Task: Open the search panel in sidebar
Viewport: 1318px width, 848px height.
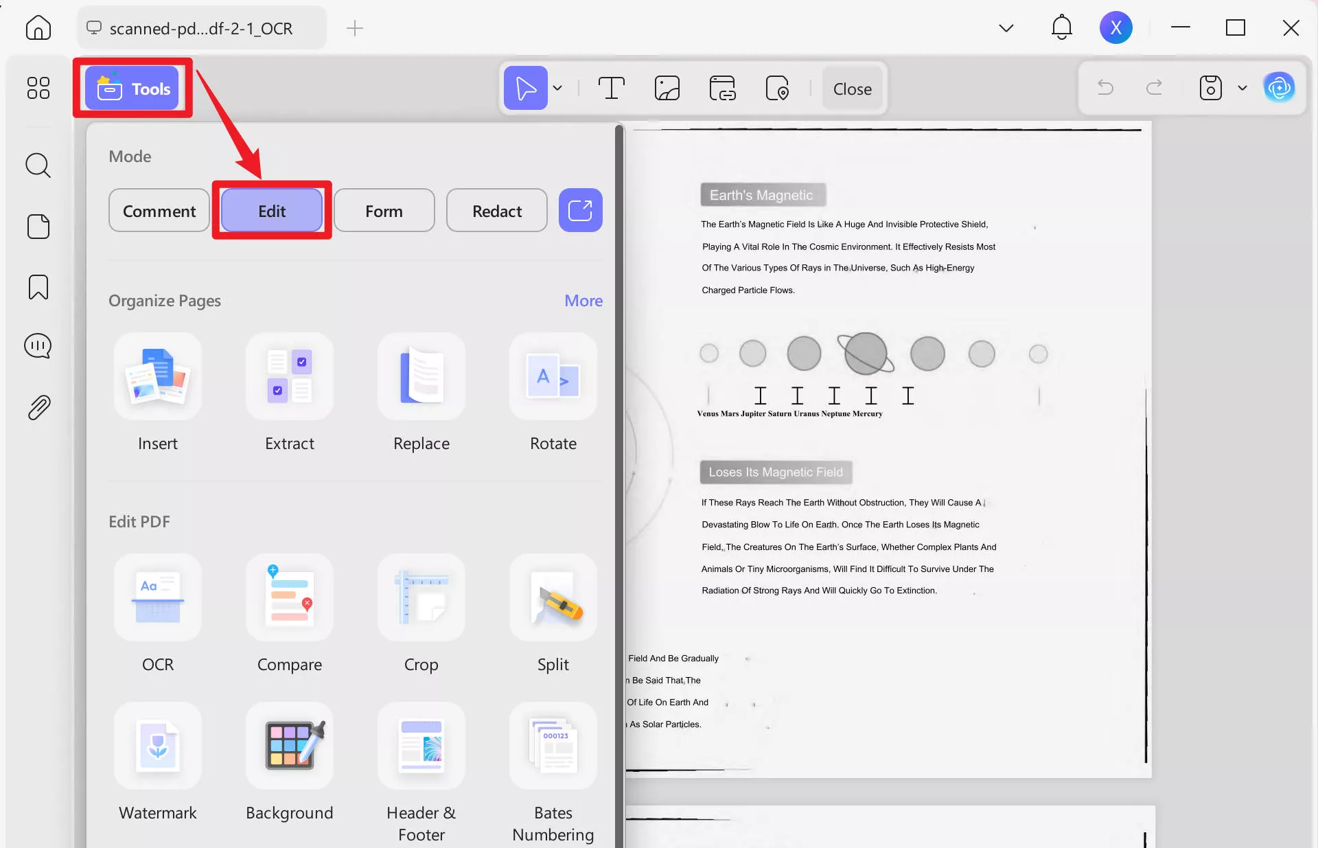Action: tap(38, 165)
